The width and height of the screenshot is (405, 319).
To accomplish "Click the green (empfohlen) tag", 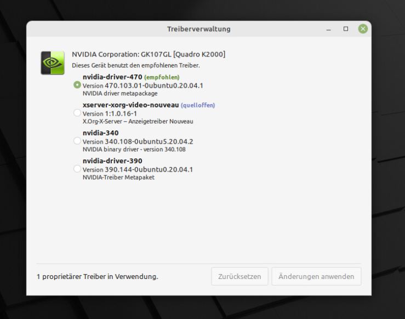I will pyautogui.click(x=162, y=77).
